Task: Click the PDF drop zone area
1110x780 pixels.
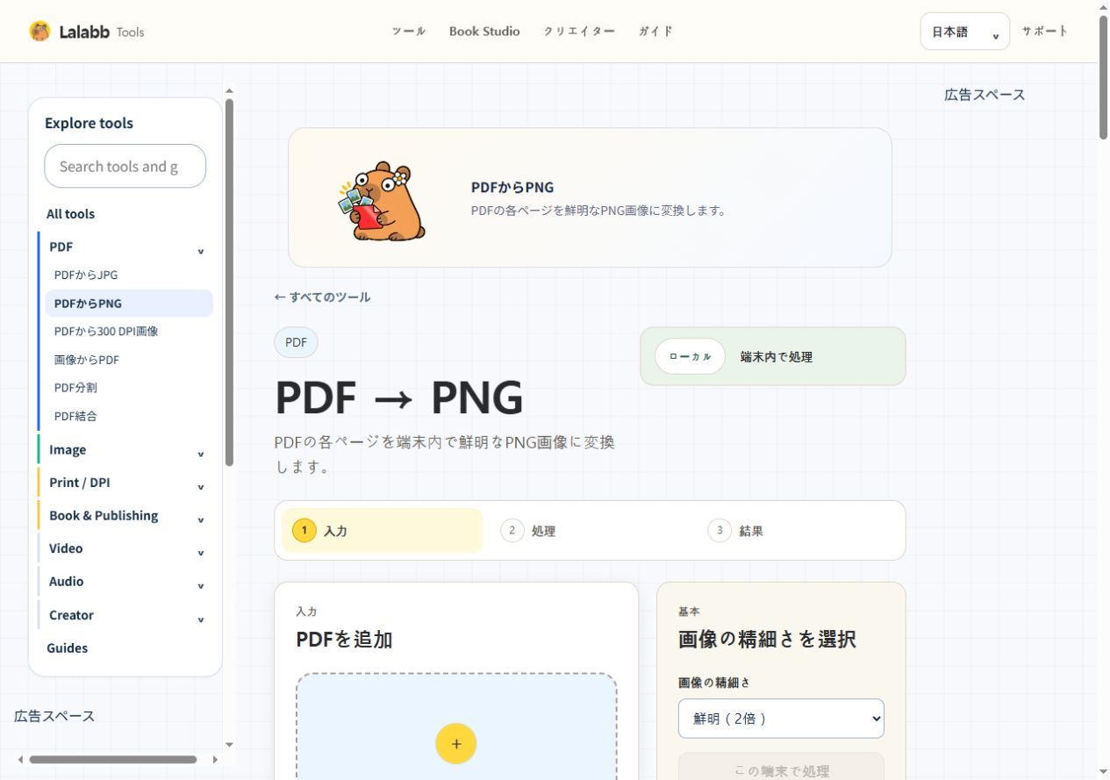Action: click(456, 726)
